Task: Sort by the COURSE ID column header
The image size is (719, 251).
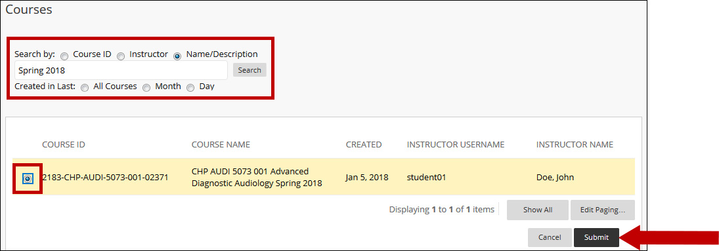Action: click(64, 145)
